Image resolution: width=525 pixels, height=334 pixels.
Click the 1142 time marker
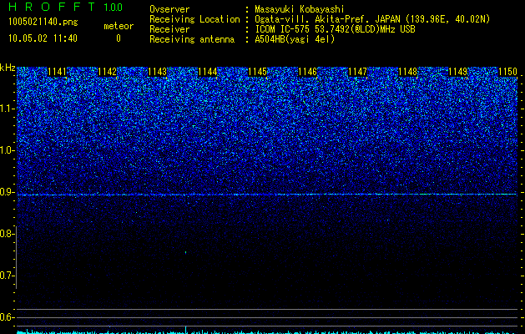107,72
